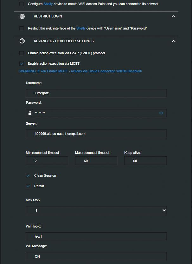Check the restrict web interface checkbox
192x264 pixels.
22,28
